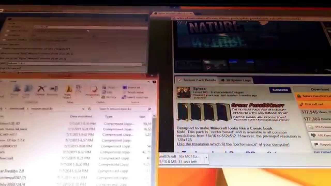Click History in the Explorer ribbon
The image size is (331, 186).
click(109, 97)
